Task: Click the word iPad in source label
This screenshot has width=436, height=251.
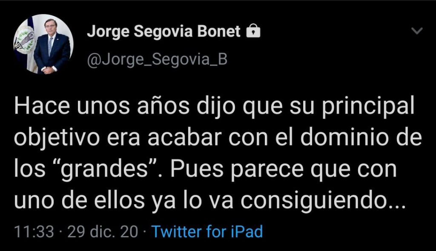Action: point(247,231)
